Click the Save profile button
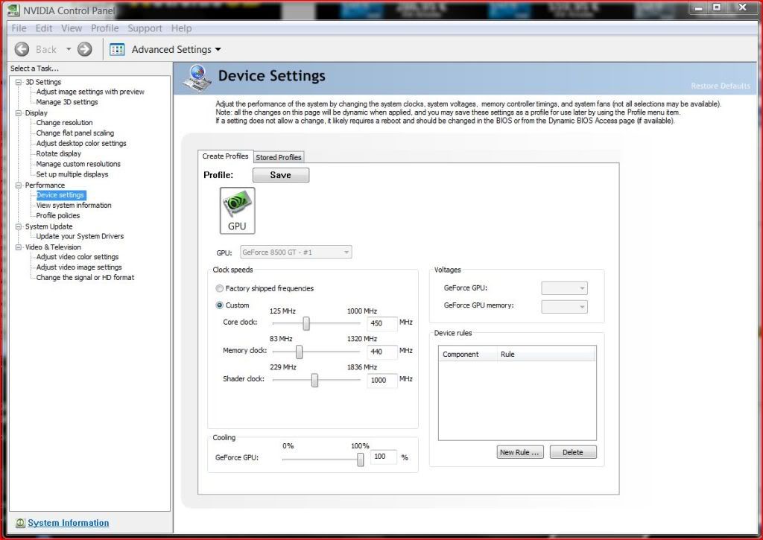This screenshot has height=540, width=763. (x=281, y=175)
